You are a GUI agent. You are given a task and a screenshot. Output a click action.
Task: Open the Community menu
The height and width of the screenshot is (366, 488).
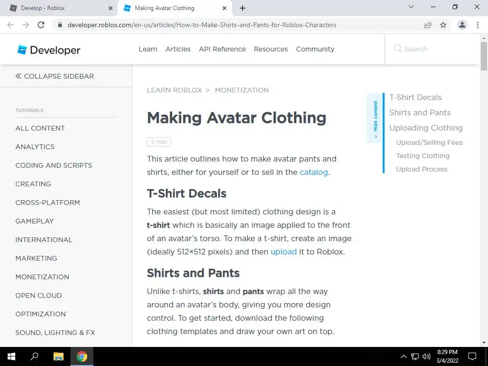click(315, 49)
